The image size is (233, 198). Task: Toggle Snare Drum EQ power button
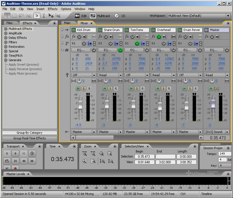coord(120,50)
